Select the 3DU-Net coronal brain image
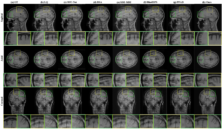This screenshot has height=129, width=222. pyautogui.click(x=71, y=101)
